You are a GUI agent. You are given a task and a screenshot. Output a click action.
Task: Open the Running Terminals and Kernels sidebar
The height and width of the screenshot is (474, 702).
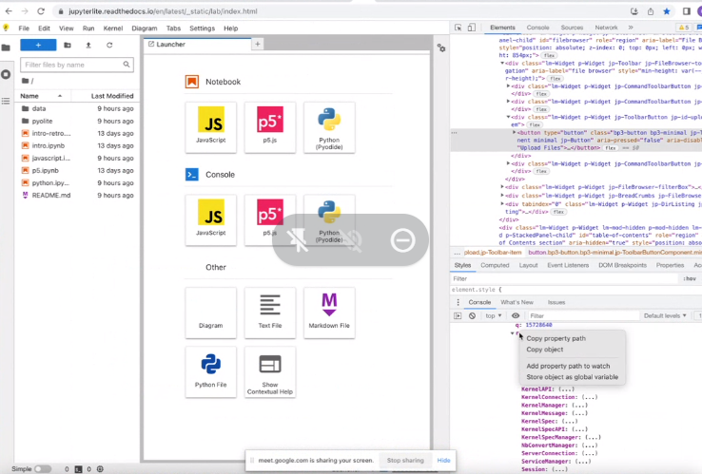pos(6,74)
